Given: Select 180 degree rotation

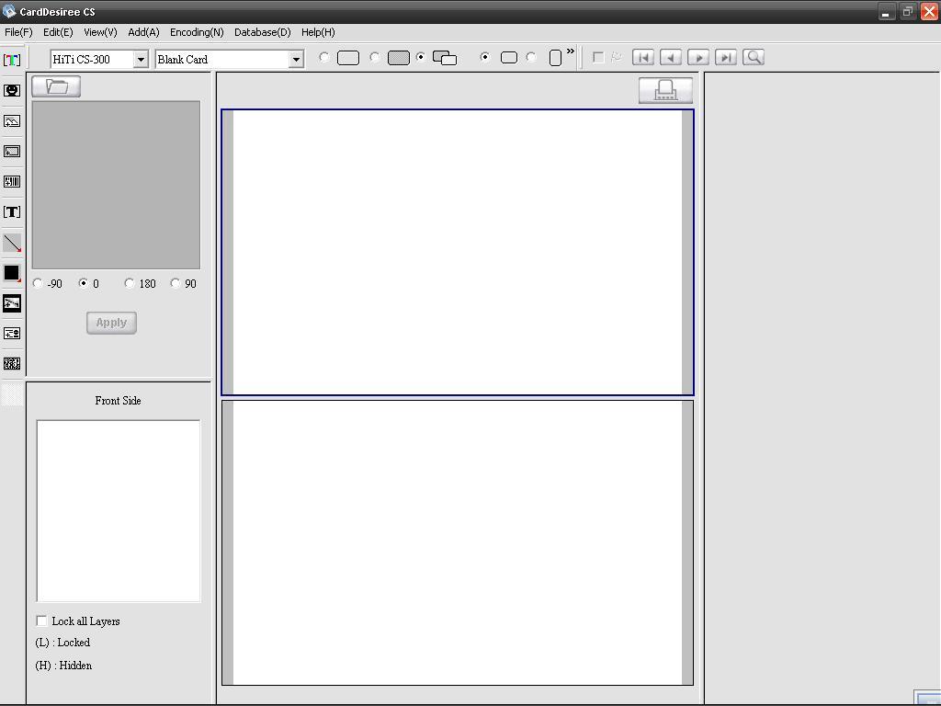Looking at the screenshot, I should pyautogui.click(x=130, y=283).
